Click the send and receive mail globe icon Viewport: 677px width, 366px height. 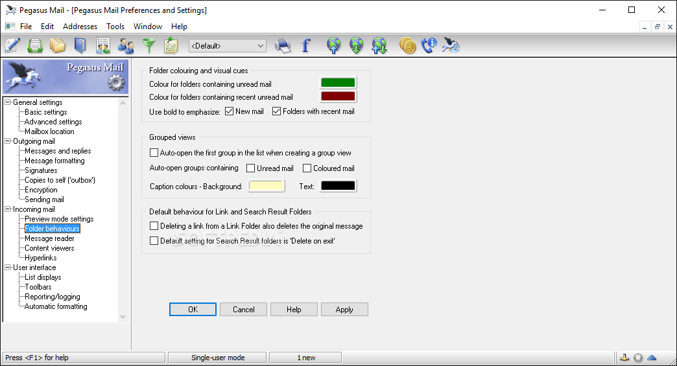(379, 45)
